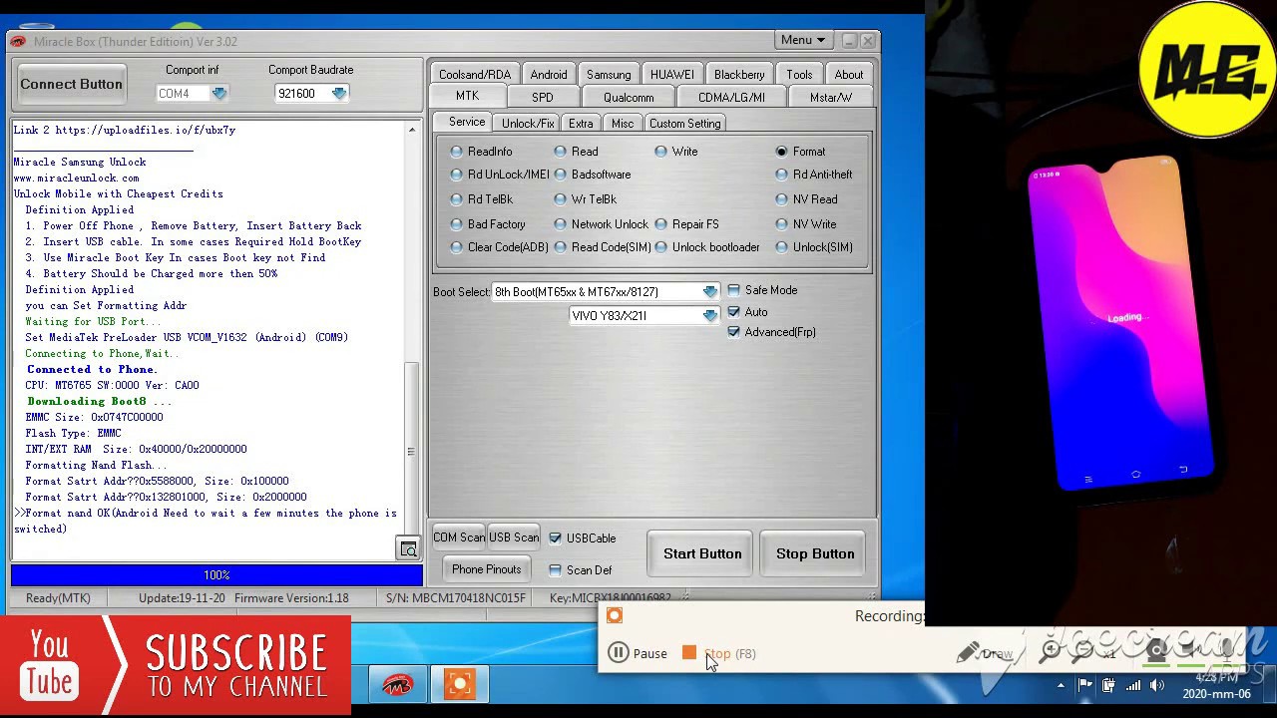Viewport: 1277px width, 718px height.
Task: Click the taskbar clock
Action: tap(1216, 685)
